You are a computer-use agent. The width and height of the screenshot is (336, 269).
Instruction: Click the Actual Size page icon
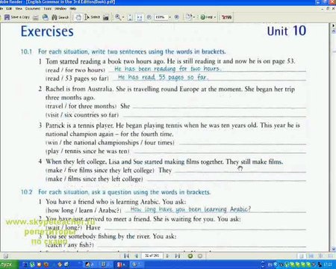point(130,17)
